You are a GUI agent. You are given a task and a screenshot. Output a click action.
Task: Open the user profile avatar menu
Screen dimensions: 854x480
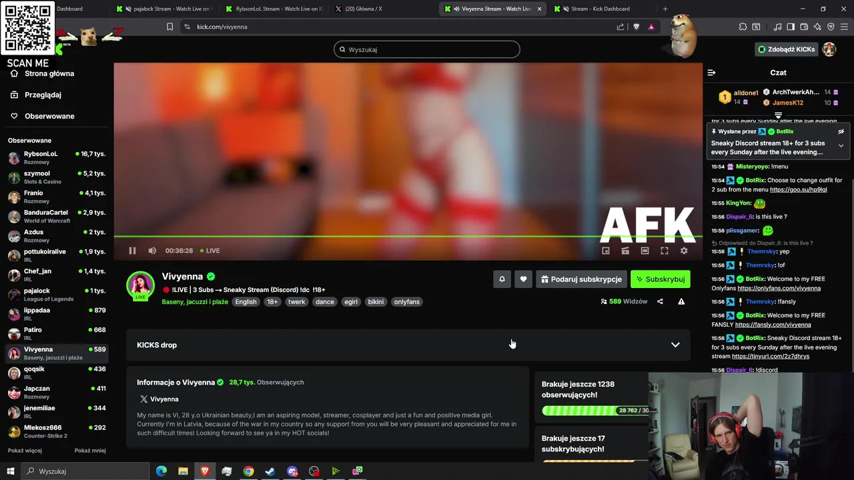tap(829, 49)
